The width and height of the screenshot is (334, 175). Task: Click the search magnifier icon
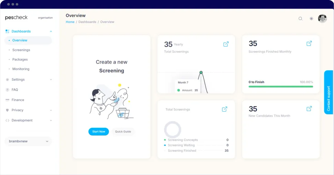(x=300, y=19)
